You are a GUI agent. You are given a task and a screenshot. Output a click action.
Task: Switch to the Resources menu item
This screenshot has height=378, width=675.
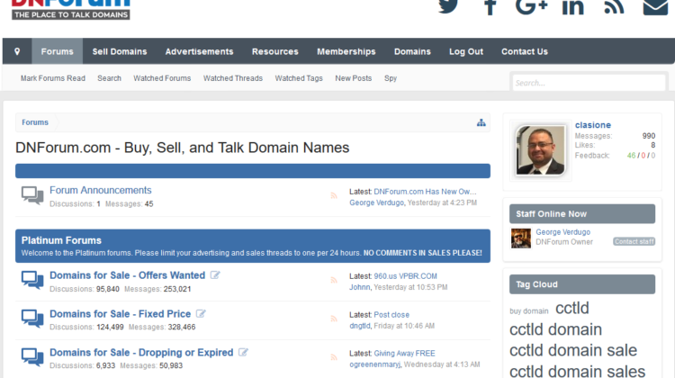(274, 51)
